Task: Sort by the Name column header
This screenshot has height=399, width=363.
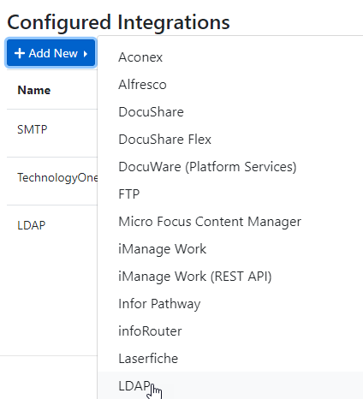Action: [x=34, y=90]
